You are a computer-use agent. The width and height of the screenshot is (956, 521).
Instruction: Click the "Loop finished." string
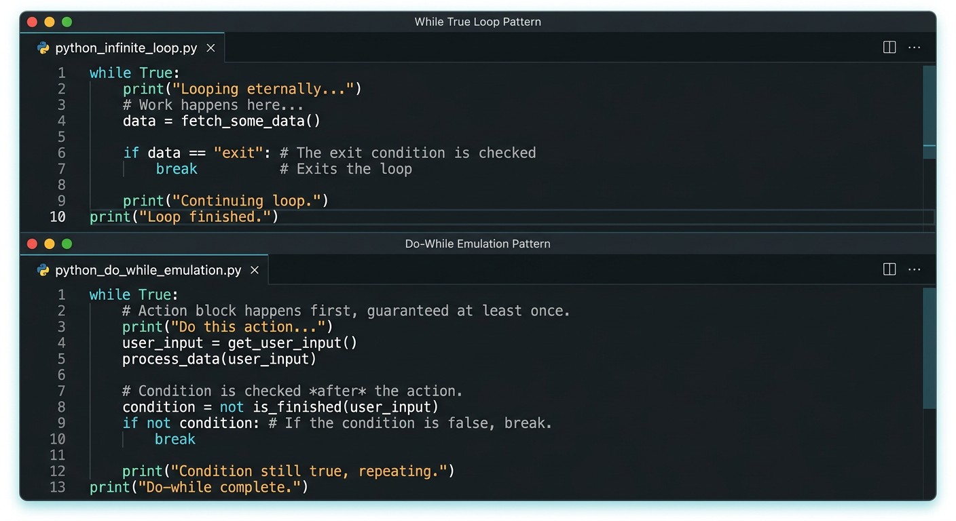coord(205,217)
